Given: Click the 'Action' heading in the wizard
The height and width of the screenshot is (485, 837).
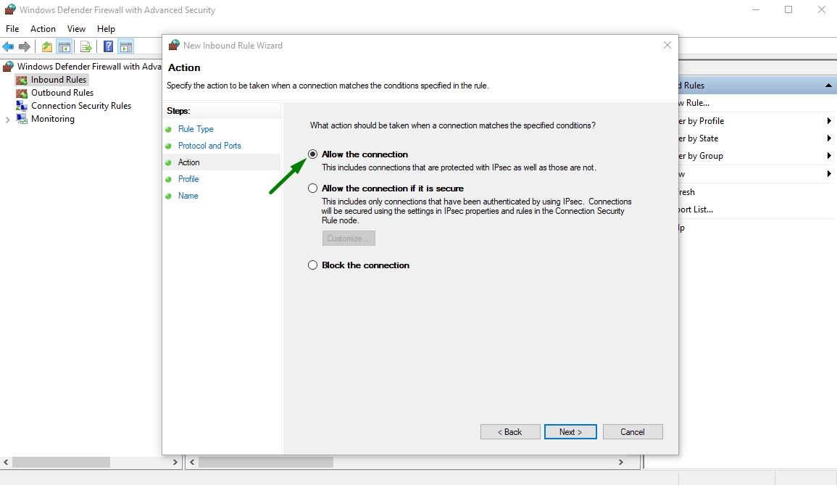Looking at the screenshot, I should click(184, 68).
